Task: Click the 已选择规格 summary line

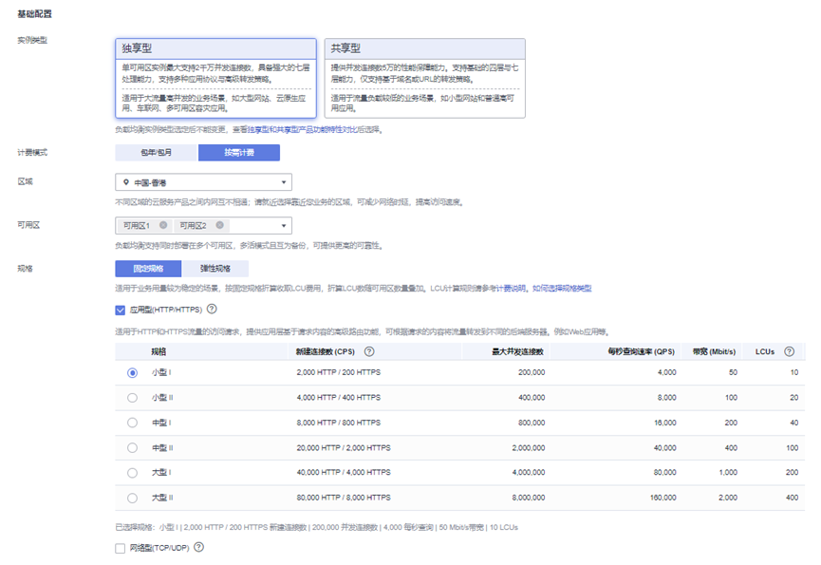Action: pos(316,527)
